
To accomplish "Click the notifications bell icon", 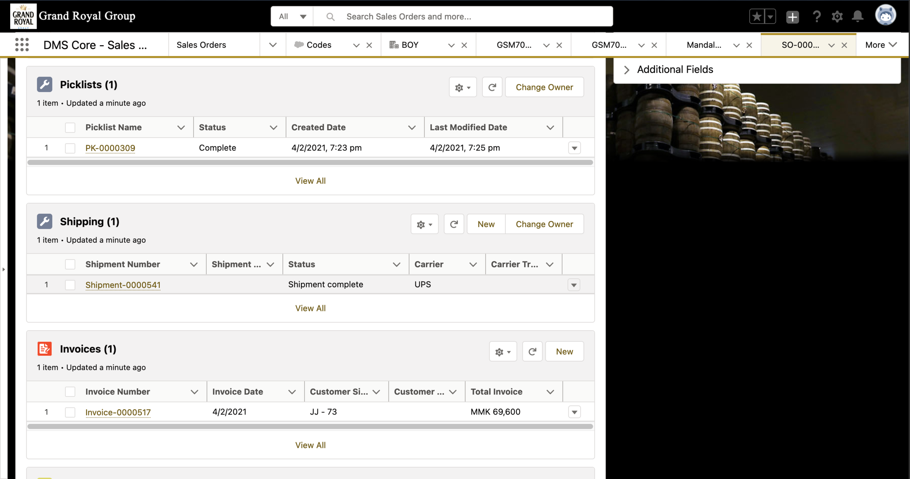I will click(858, 16).
